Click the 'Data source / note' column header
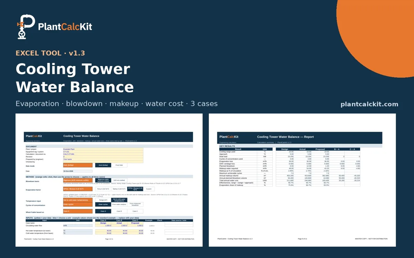The image size is (414, 258). pyautogui.click(x=179, y=221)
